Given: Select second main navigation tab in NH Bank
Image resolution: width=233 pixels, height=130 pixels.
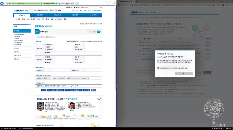Looking at the screenshot, I should tap(40, 15).
